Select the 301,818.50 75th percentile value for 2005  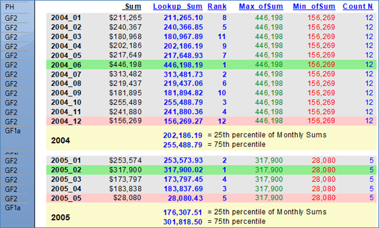click(182, 222)
